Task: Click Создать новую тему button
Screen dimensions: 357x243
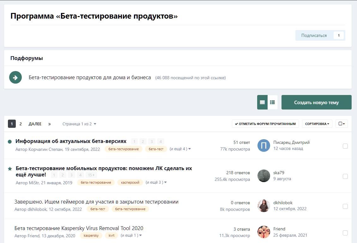Action: (x=317, y=102)
